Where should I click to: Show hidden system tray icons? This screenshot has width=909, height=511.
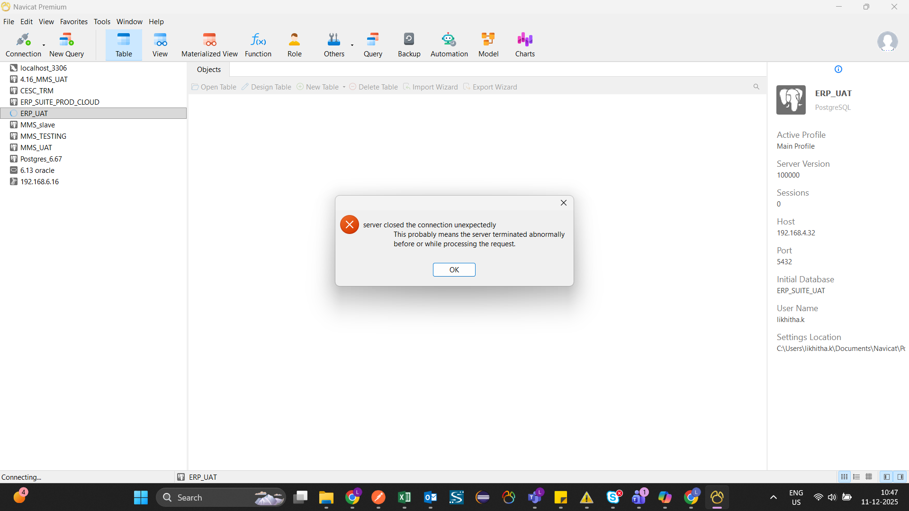coord(773,498)
